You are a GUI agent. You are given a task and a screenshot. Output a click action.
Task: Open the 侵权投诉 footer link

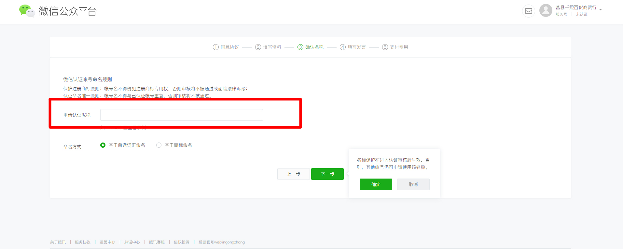pyautogui.click(x=182, y=242)
